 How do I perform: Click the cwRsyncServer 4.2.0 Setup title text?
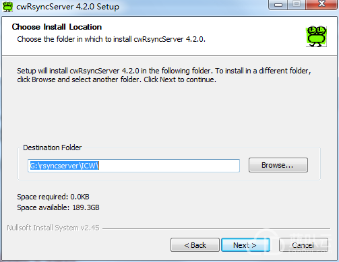[x=67, y=7]
